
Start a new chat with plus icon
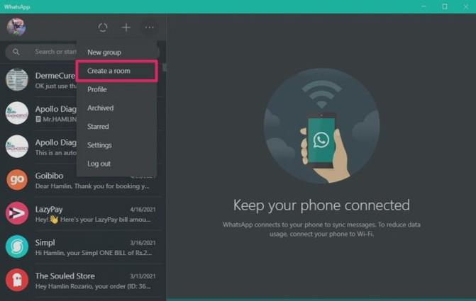[x=126, y=28]
